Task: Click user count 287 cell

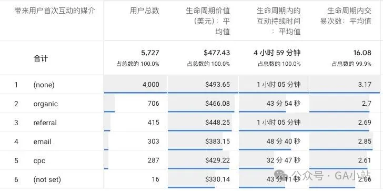Action: click(x=153, y=160)
